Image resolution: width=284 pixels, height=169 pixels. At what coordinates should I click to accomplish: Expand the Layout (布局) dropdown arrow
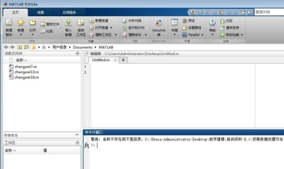(x=175, y=35)
